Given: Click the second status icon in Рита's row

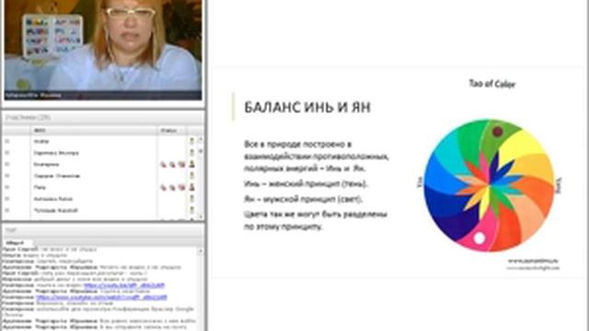Looking at the screenshot, I should tap(172, 188).
